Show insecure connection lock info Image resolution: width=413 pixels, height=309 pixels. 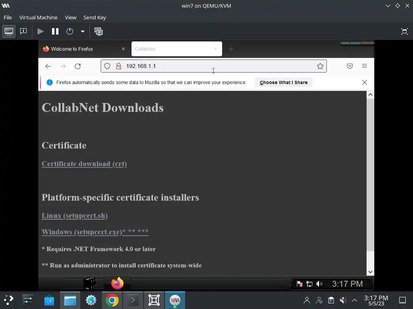119,66
